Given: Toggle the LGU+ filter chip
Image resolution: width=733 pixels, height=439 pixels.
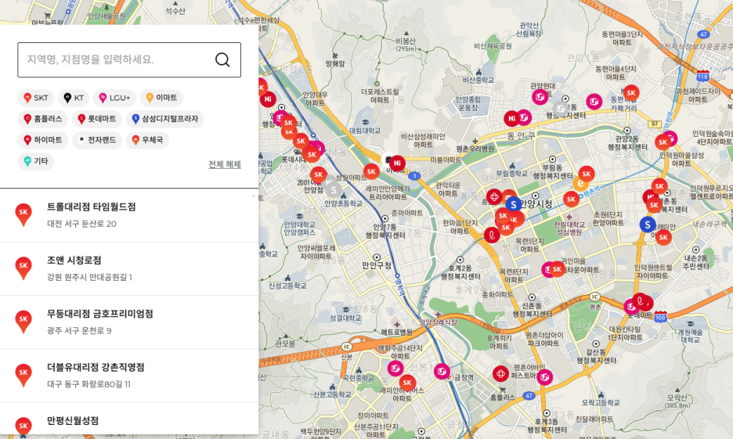Looking at the screenshot, I should [x=114, y=98].
